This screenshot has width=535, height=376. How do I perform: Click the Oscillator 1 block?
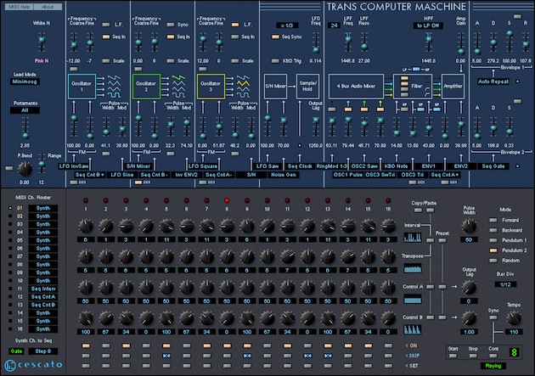82,87
